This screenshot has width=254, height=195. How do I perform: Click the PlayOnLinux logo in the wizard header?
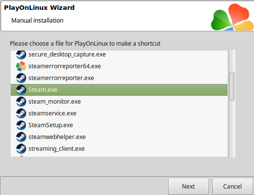coord(232,17)
